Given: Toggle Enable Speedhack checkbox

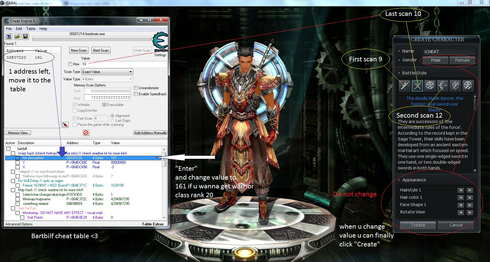Looking at the screenshot, I should 136,94.
